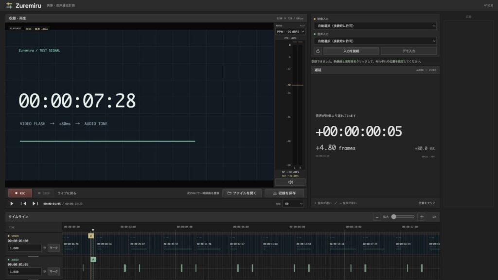
Task: Click the 00:00:10:00 ruler mark
Action: 354,227
